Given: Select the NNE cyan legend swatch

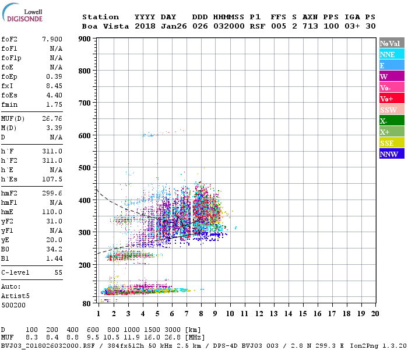Looking at the screenshot, I should tap(392, 54).
